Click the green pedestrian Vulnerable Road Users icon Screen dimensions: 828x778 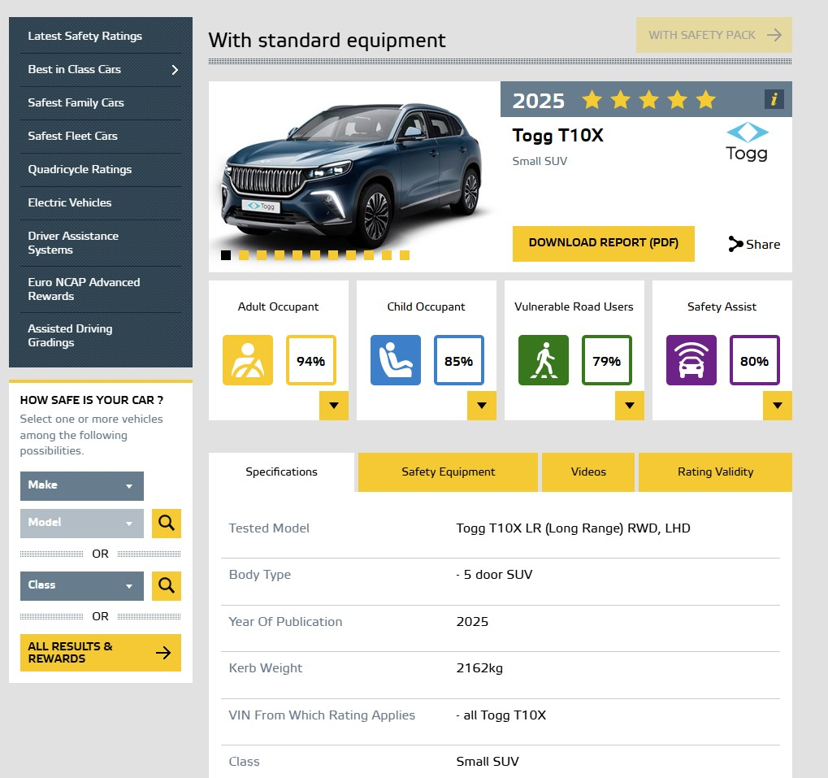[544, 360]
